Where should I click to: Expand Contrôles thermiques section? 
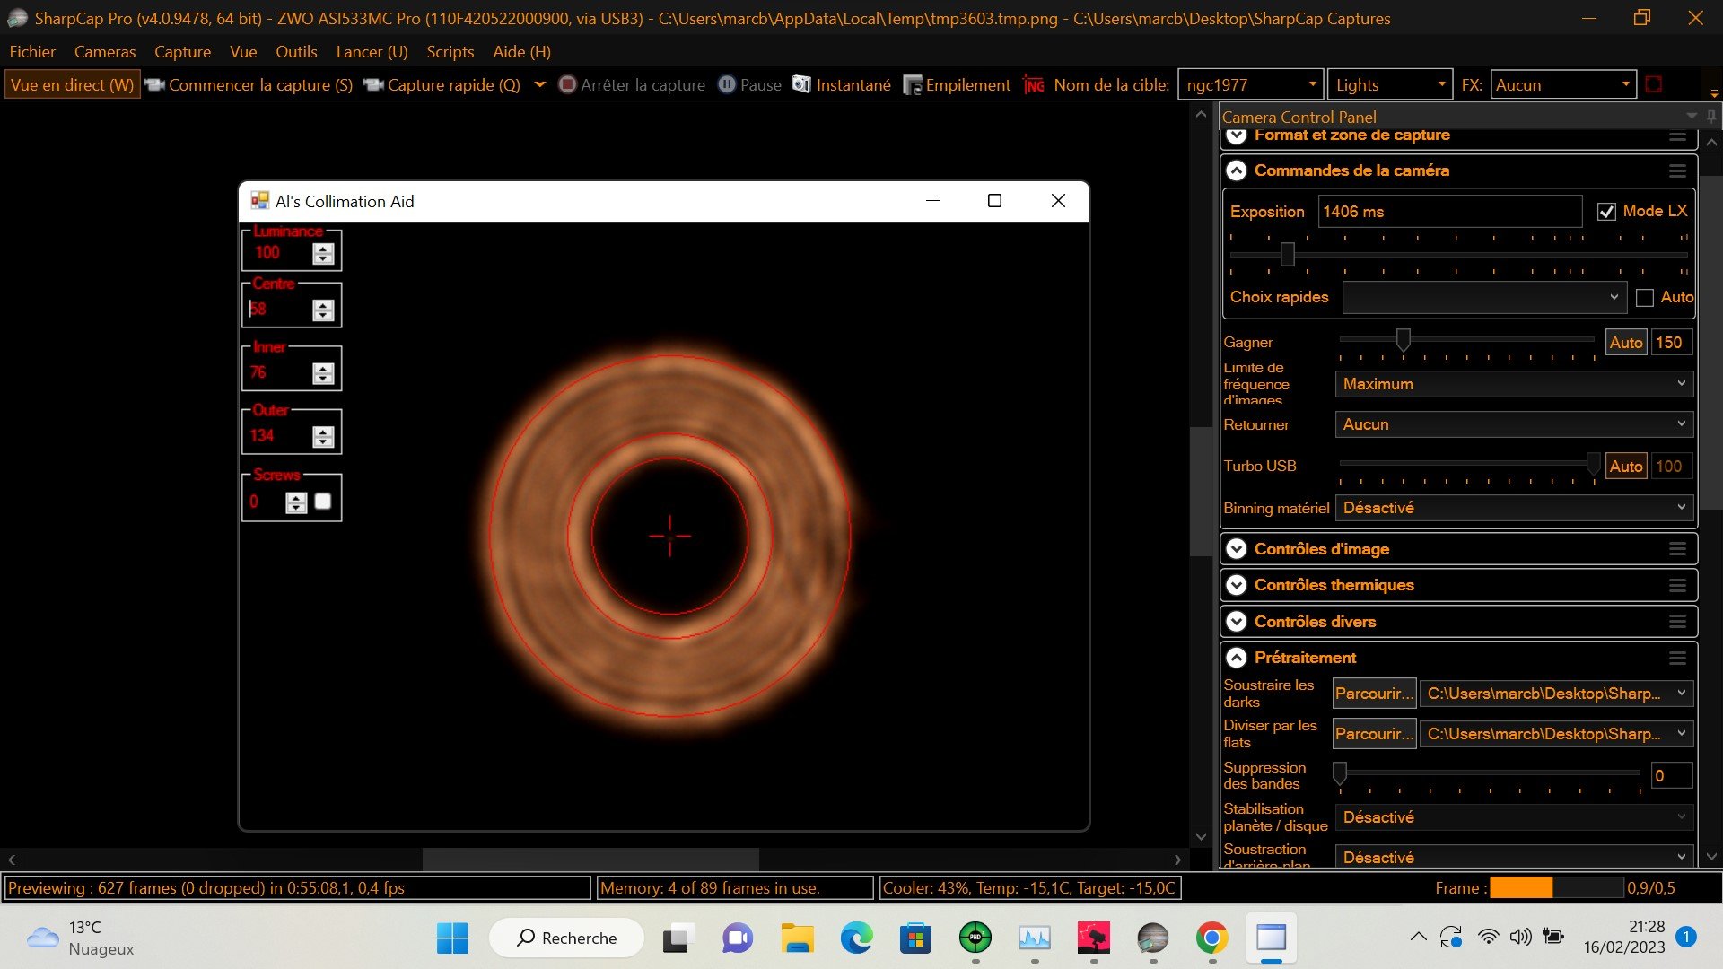click(1237, 585)
